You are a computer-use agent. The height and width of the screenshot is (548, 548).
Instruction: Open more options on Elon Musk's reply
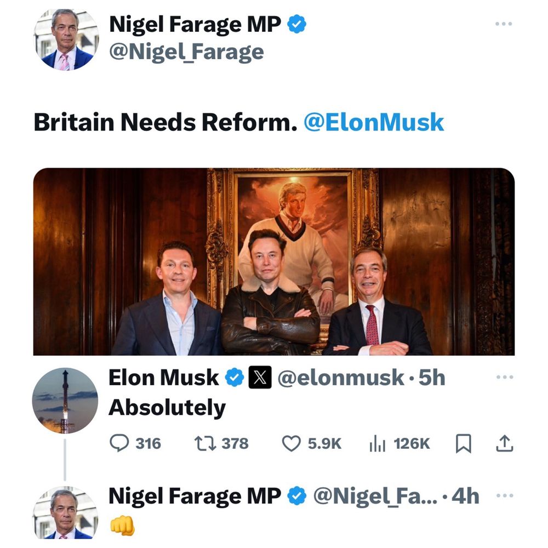point(503,378)
